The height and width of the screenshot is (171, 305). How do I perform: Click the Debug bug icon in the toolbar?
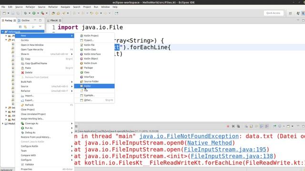coord(25,13)
